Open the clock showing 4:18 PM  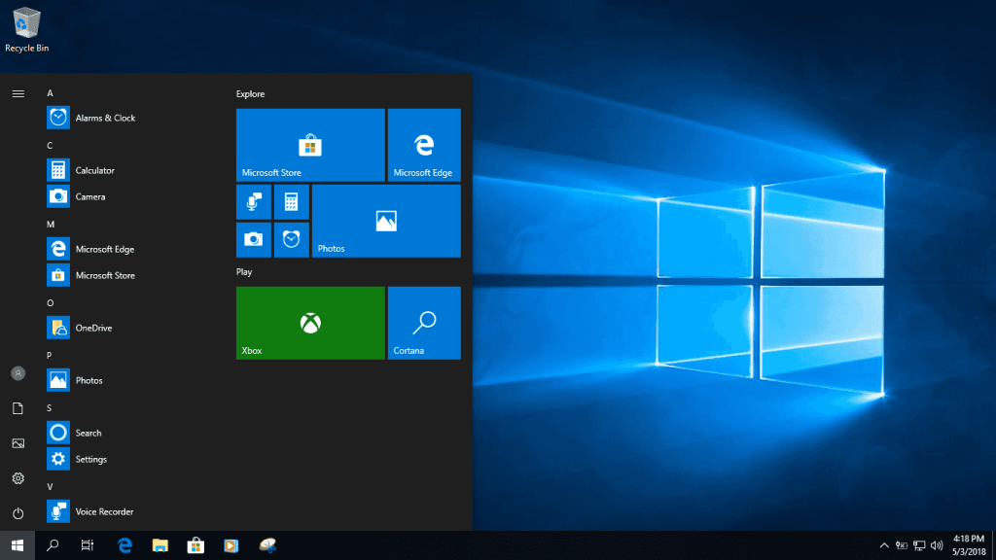969,545
